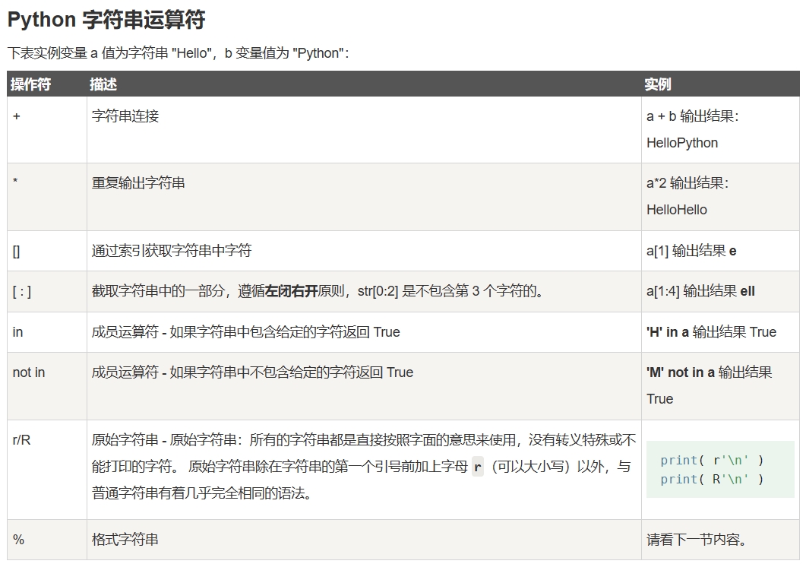The width and height of the screenshot is (806, 564).
Task: Click the inline code letter "r"
Action: pos(478,467)
